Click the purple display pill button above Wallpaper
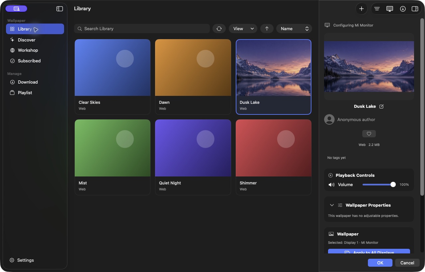This screenshot has width=425, height=272. click(16, 9)
